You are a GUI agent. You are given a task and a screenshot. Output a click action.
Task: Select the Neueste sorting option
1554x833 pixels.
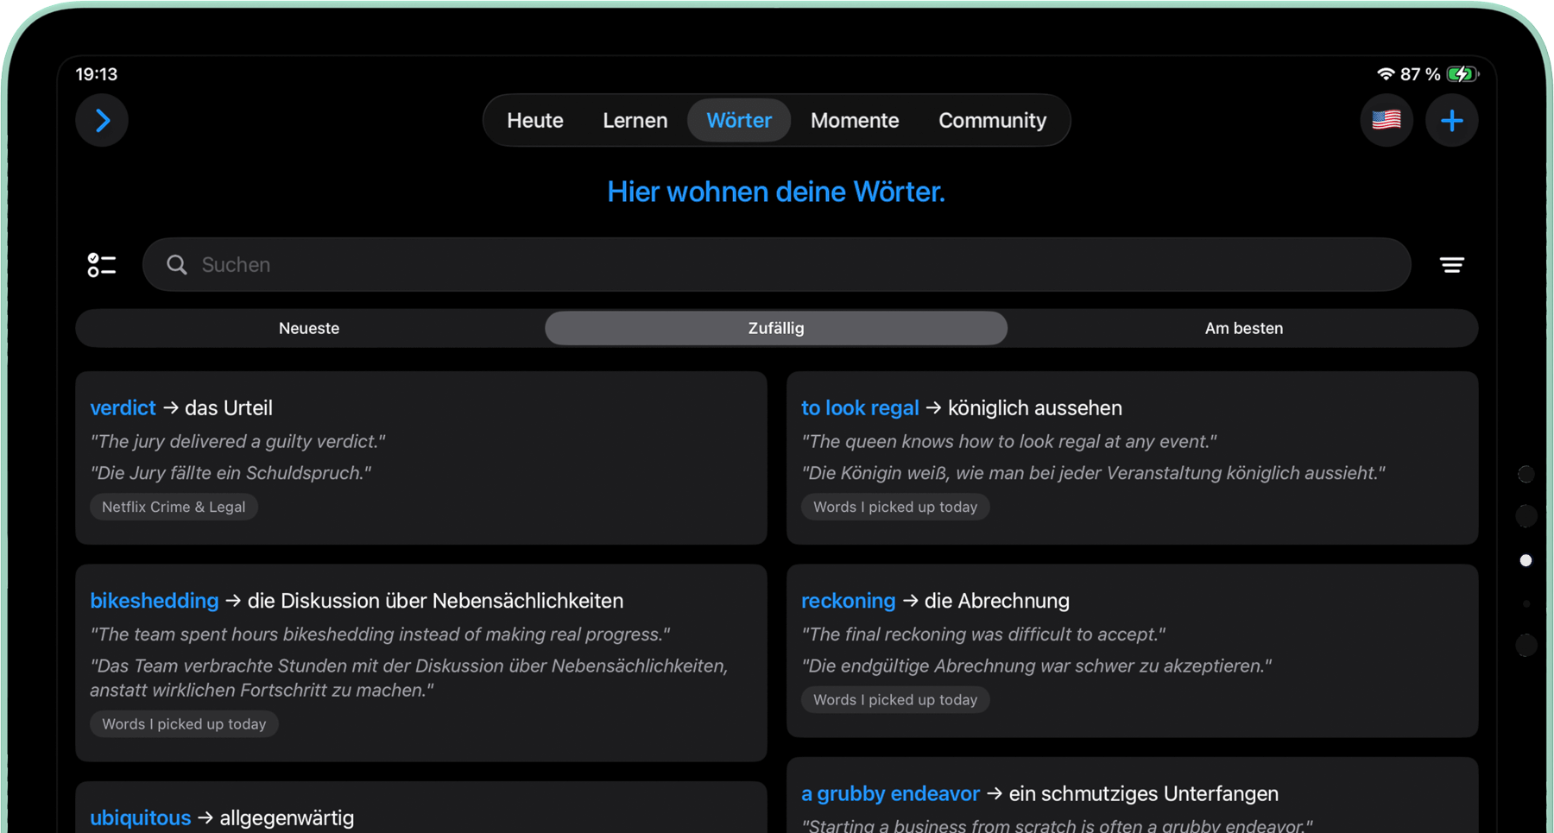point(308,328)
